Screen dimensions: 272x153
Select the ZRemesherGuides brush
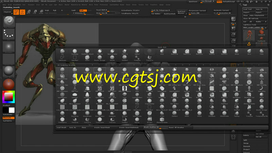(x=162, y=120)
